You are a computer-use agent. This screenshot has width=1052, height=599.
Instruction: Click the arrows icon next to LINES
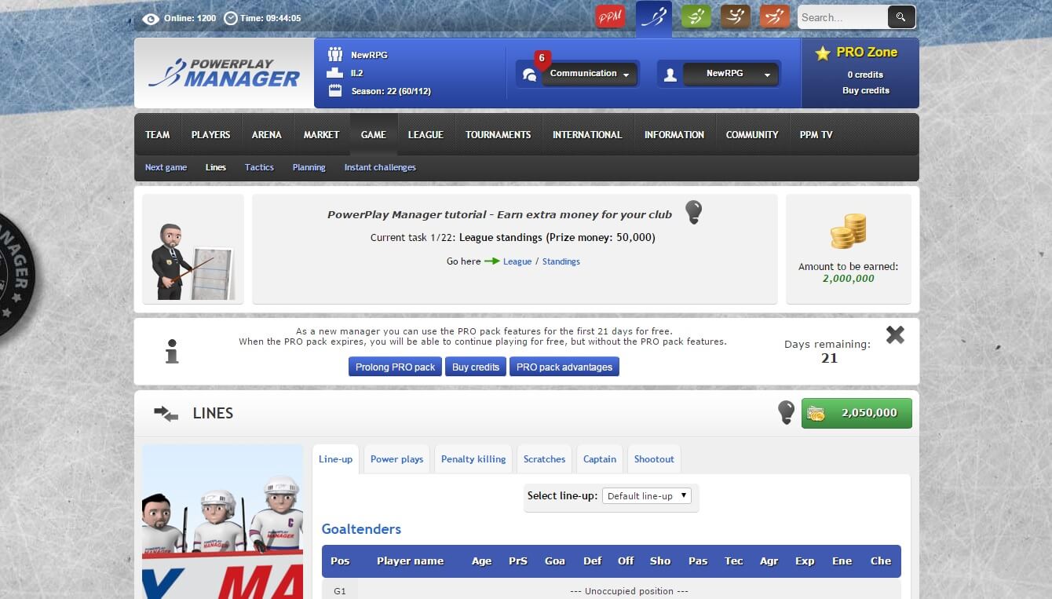(166, 413)
